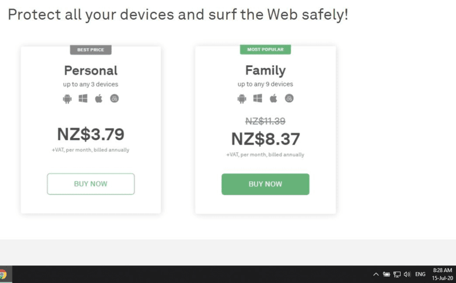The width and height of the screenshot is (456, 283).
Task: Expand the hidden system tray icons chevron
Action: pyautogui.click(x=376, y=274)
